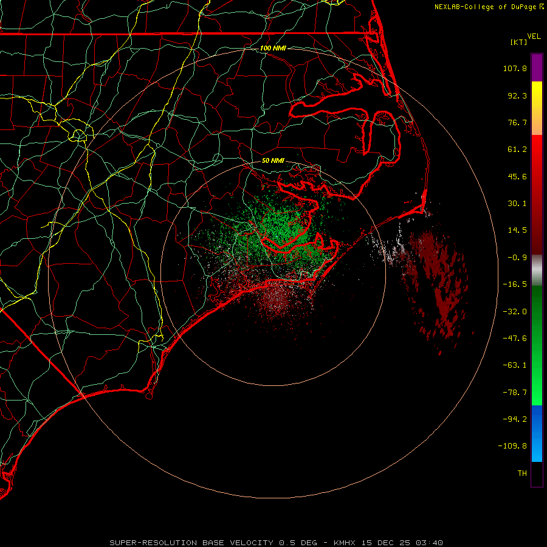Select the -94.2 scale value
The width and height of the screenshot is (547, 547).
tap(515, 419)
